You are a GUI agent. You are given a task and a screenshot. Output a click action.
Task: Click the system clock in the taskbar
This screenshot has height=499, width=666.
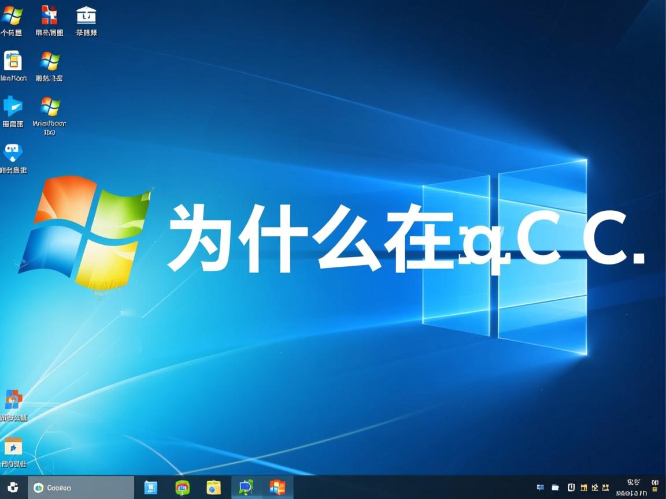(633, 487)
